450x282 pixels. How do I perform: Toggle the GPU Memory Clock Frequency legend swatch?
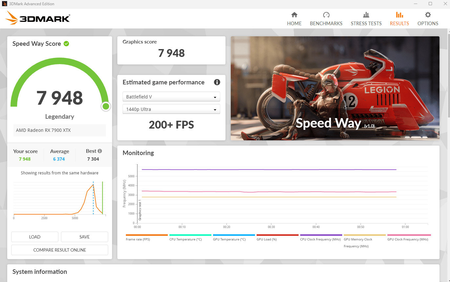[365, 235]
